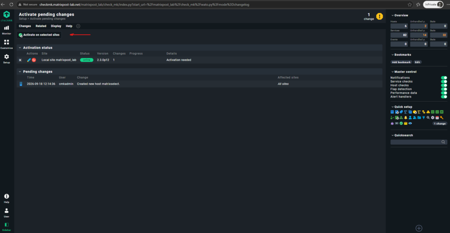Click the Quicksearch input field
This screenshot has height=233, width=450.
click(x=419, y=142)
